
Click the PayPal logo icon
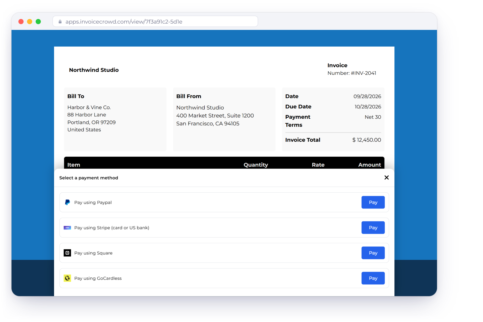67,202
